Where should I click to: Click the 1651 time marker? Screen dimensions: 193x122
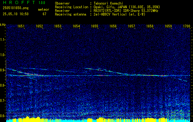point(21,26)
